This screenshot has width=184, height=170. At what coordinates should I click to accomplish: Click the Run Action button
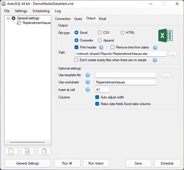pos(96,163)
